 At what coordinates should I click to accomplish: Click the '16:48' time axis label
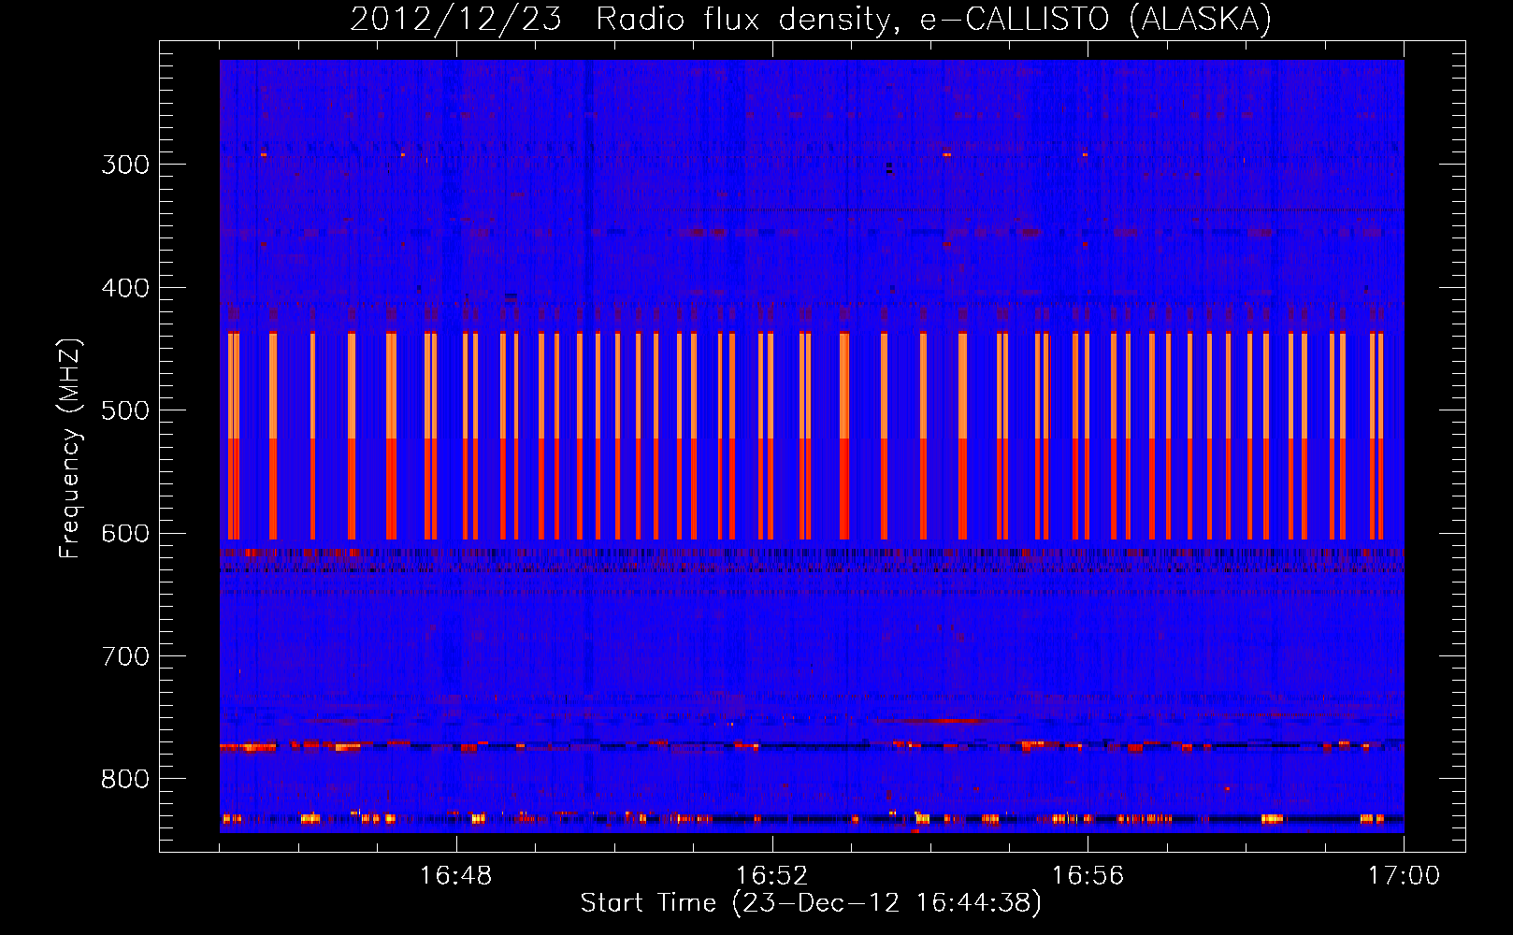click(x=456, y=876)
